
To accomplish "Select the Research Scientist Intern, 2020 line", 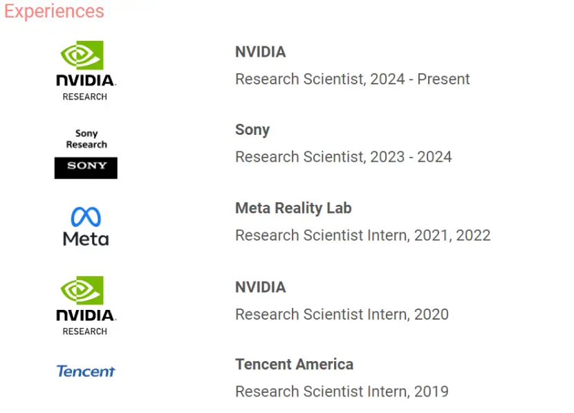I will [342, 314].
